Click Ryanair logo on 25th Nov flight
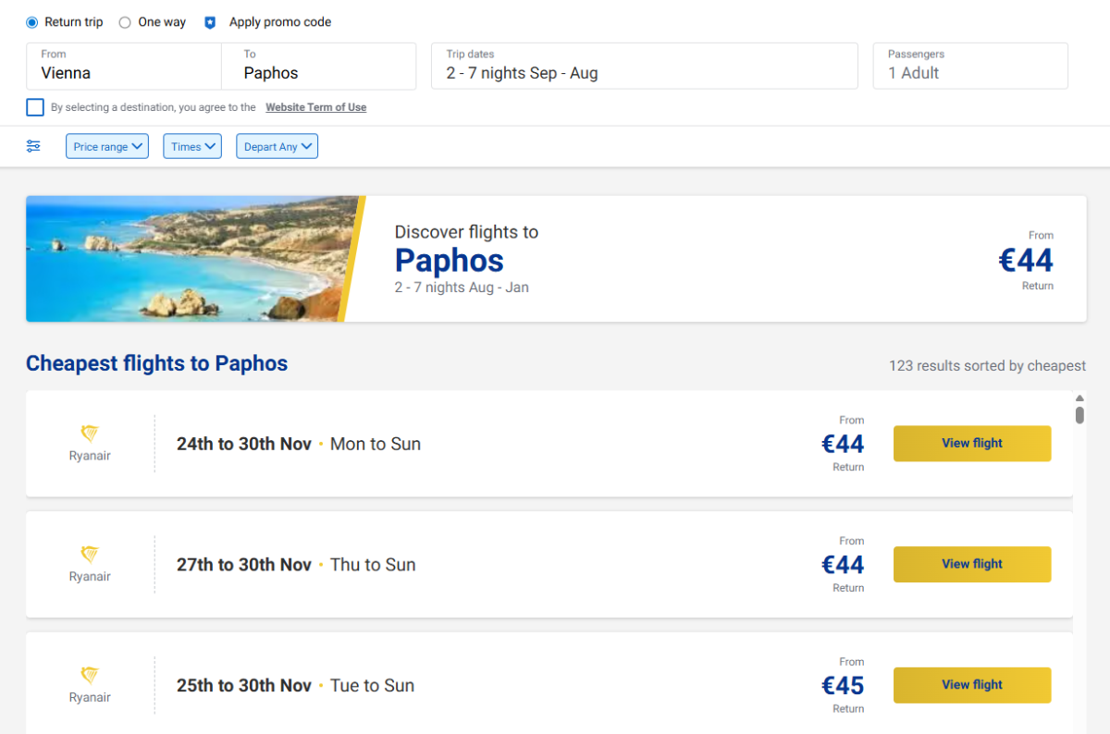 click(90, 675)
